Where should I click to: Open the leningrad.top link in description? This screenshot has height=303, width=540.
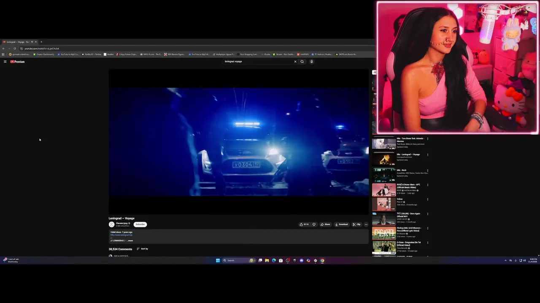[121, 235]
